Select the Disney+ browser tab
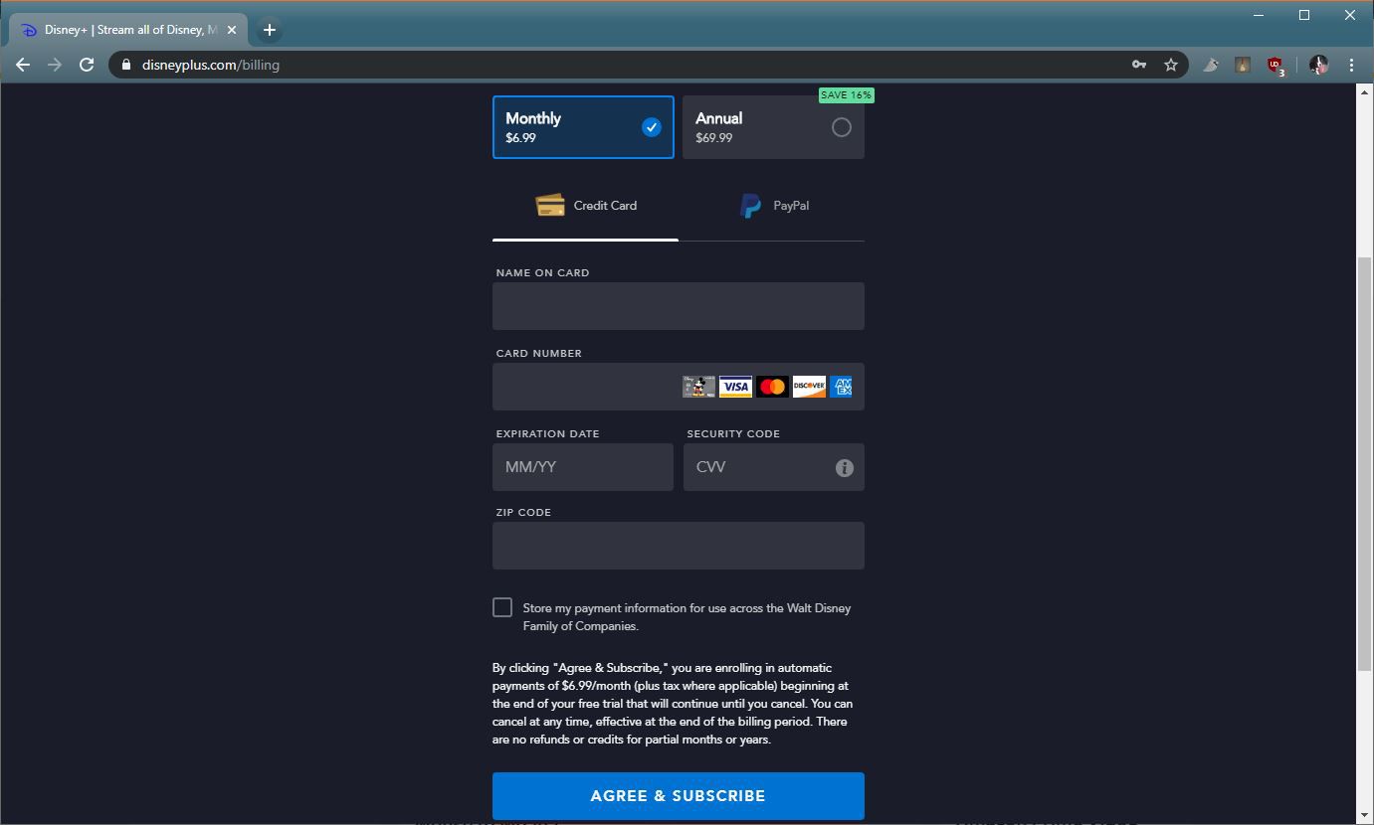The height and width of the screenshot is (825, 1374). point(127,30)
